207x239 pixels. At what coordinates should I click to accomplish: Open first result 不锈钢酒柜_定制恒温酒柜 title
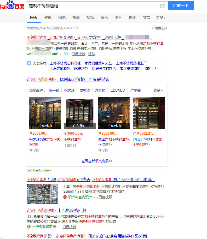[89, 37]
